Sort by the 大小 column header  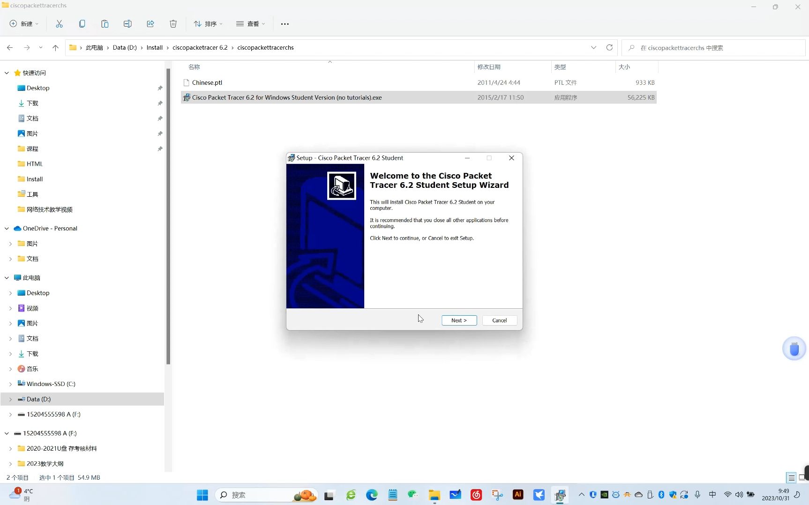coord(624,67)
